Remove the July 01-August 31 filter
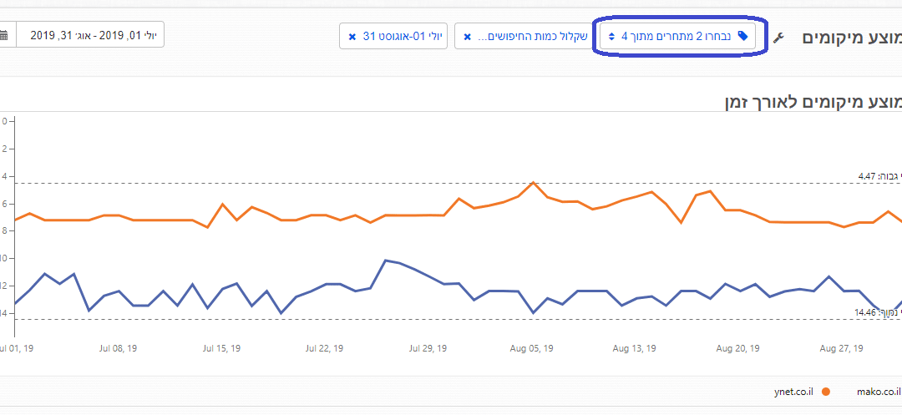The image size is (902, 415). coord(352,38)
